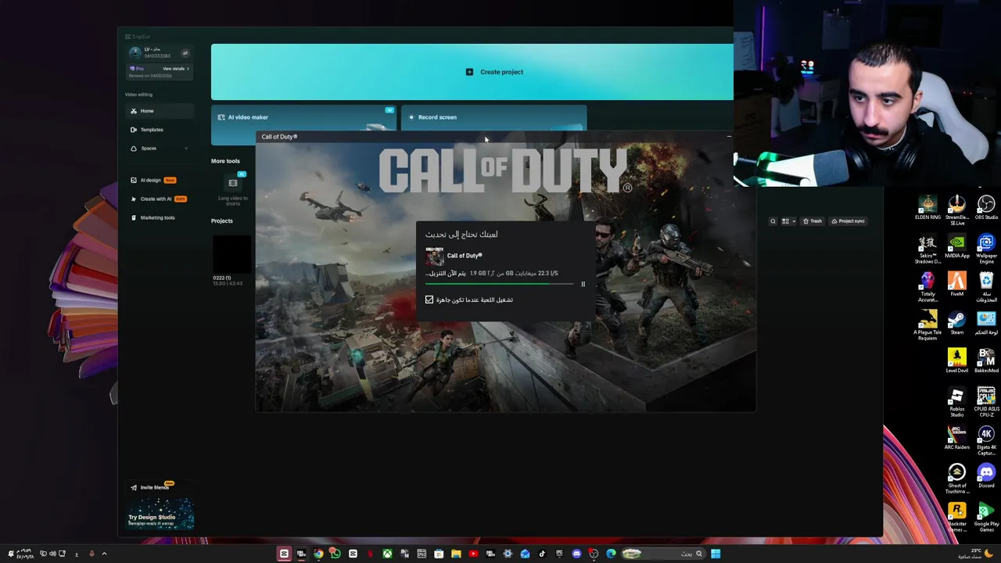The height and width of the screenshot is (563, 1001).
Task: Open Control Panel desktop icon
Action: pyautogui.click(x=986, y=323)
